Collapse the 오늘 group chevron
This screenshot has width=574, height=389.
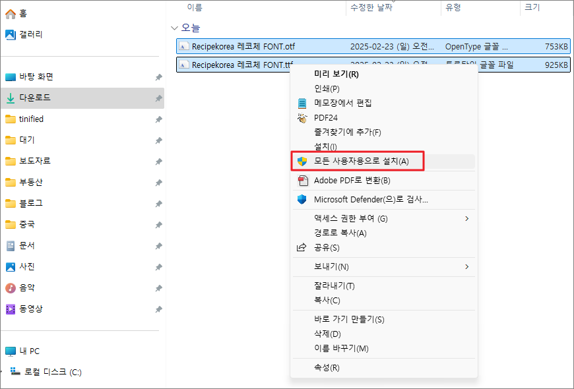click(x=174, y=28)
